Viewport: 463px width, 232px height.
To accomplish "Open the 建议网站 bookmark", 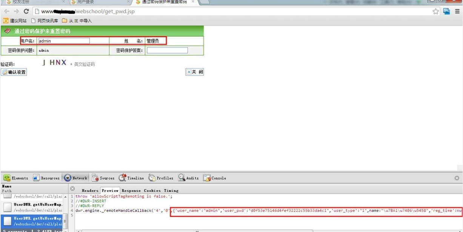I will (x=15, y=21).
